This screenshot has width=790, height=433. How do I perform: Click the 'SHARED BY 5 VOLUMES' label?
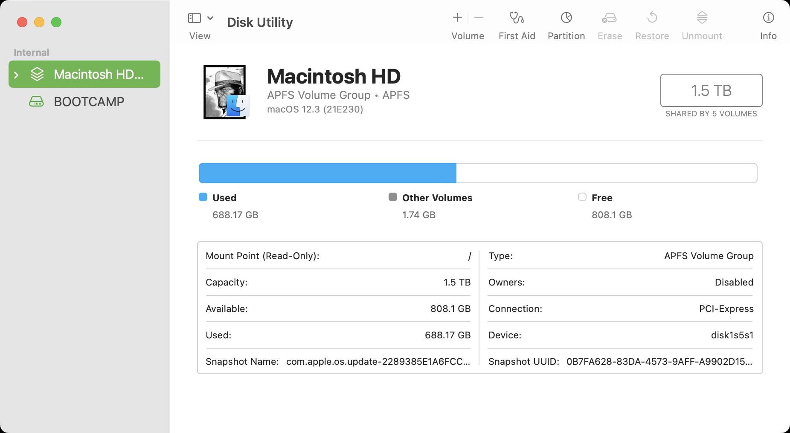[711, 114]
